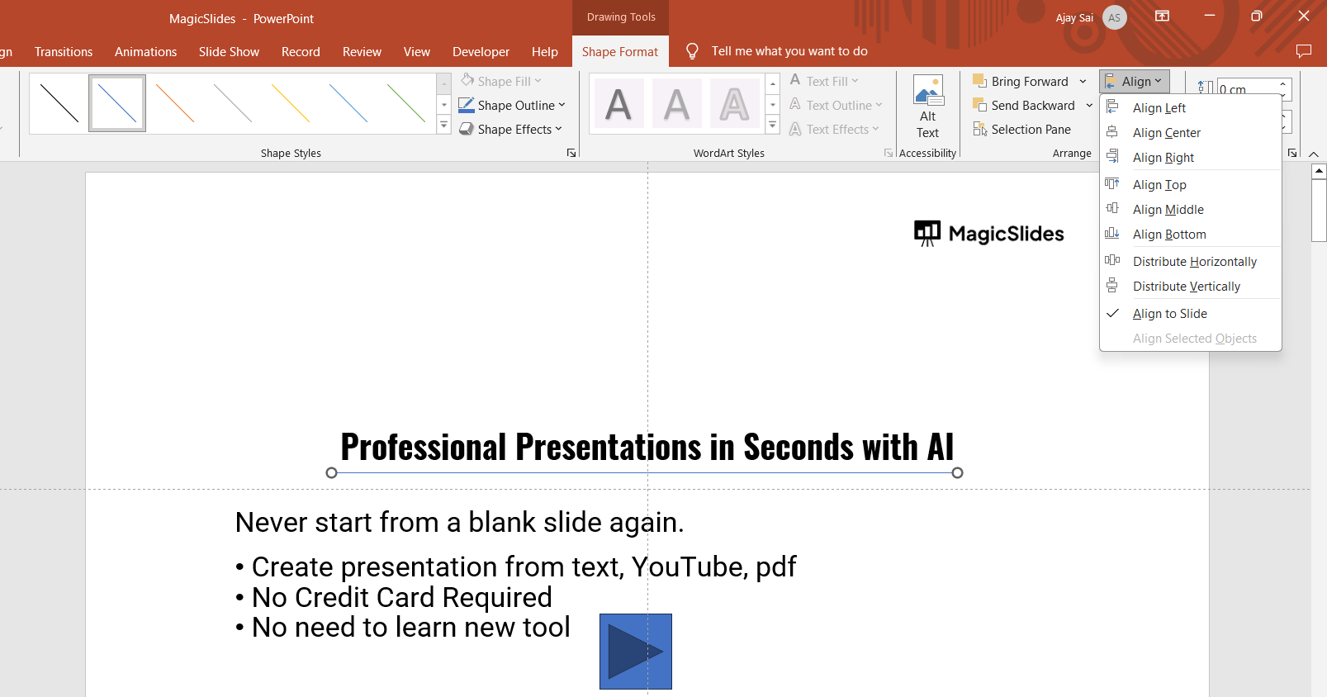The image size is (1327, 697).
Task: Open the View tab
Action: (417, 51)
